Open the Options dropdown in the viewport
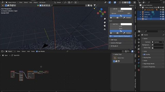The image size is (165, 92). [x=132, y=5]
